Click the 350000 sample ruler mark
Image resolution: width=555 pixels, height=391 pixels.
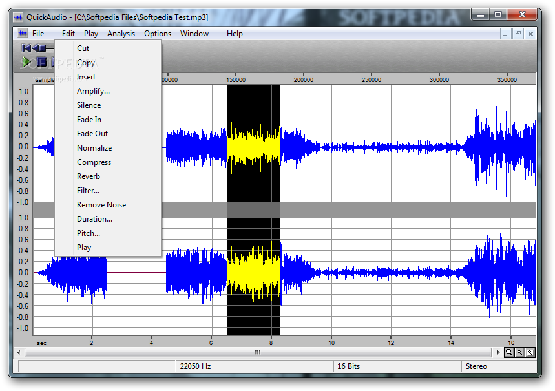[507, 80]
